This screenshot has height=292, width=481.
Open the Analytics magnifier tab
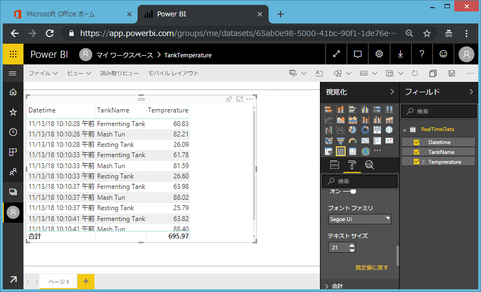(x=369, y=165)
